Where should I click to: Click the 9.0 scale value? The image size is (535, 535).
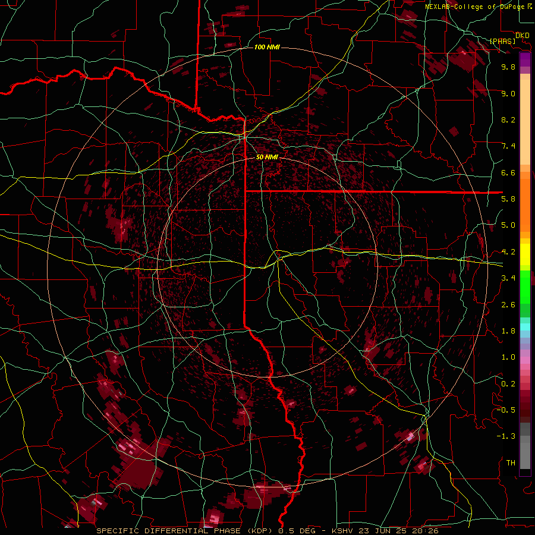click(508, 93)
